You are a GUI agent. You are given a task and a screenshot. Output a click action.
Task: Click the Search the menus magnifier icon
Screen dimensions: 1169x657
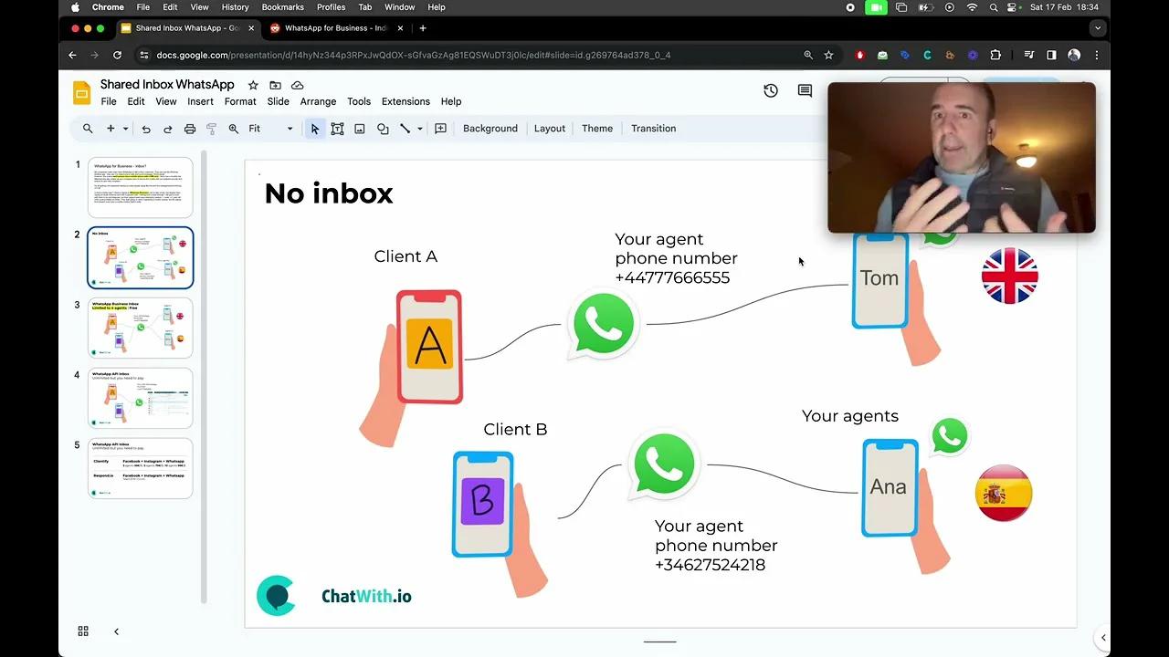click(88, 129)
